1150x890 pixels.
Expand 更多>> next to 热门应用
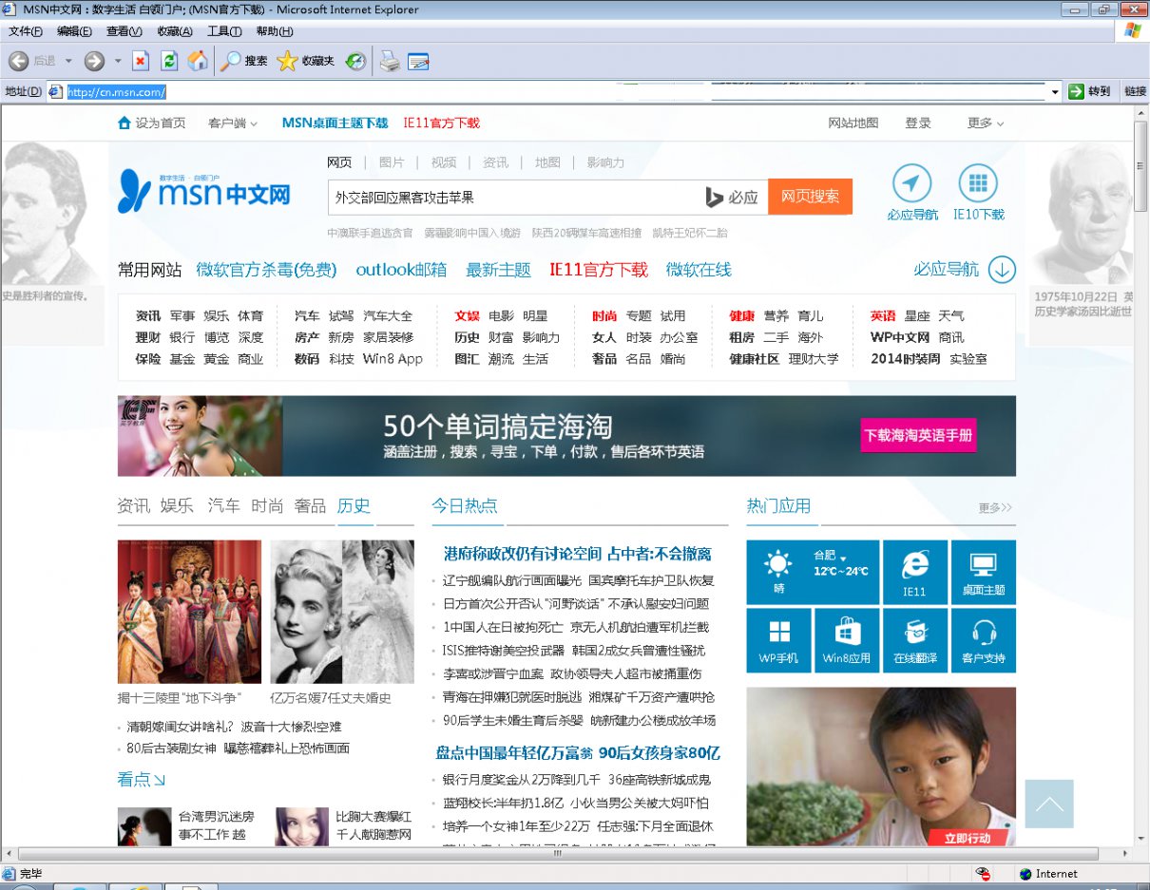pyautogui.click(x=996, y=508)
